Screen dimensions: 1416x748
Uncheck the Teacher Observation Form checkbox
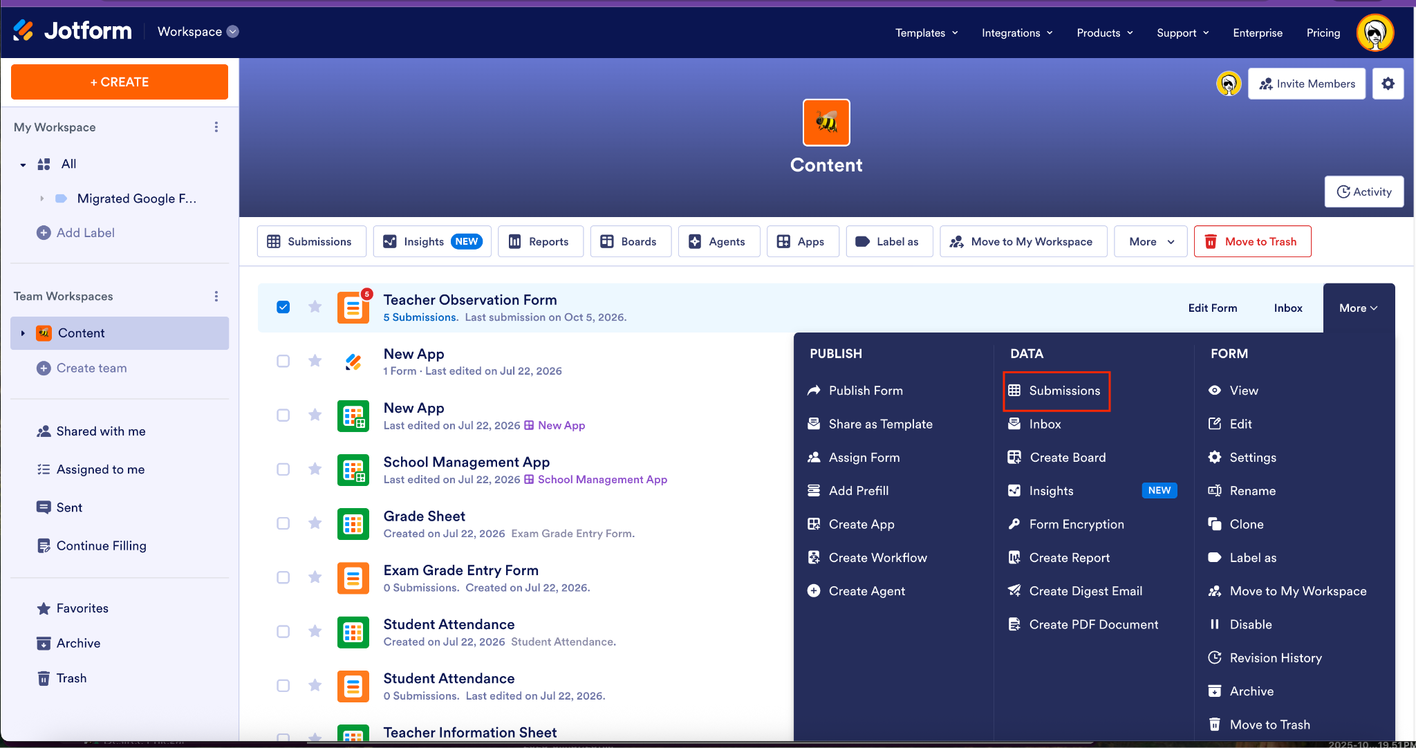(283, 307)
